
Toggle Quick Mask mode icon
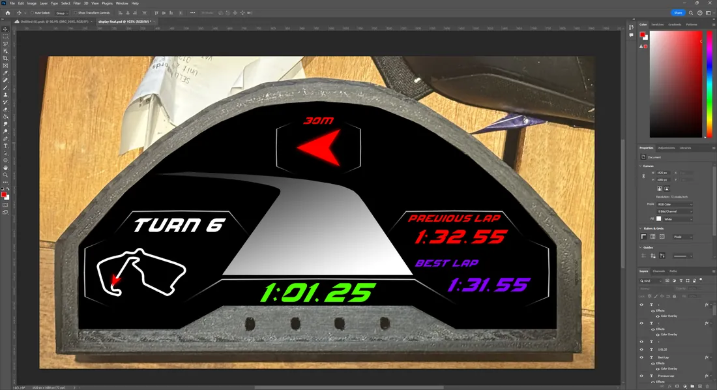click(x=5, y=205)
